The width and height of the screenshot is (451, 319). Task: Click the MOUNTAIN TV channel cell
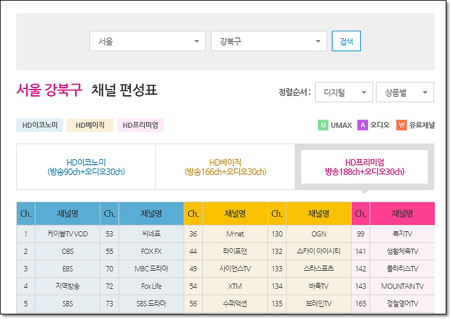click(x=402, y=286)
